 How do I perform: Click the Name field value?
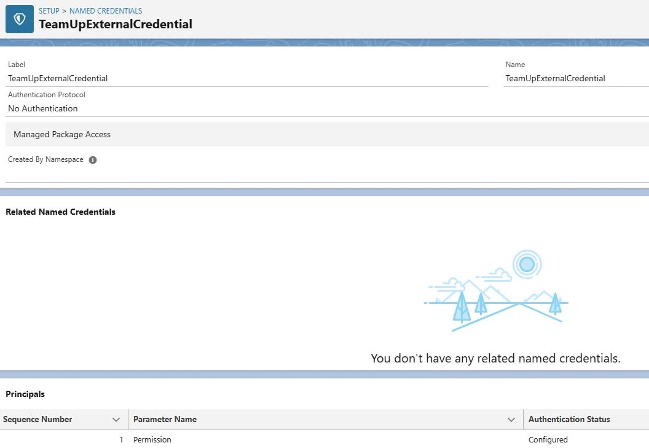point(555,78)
